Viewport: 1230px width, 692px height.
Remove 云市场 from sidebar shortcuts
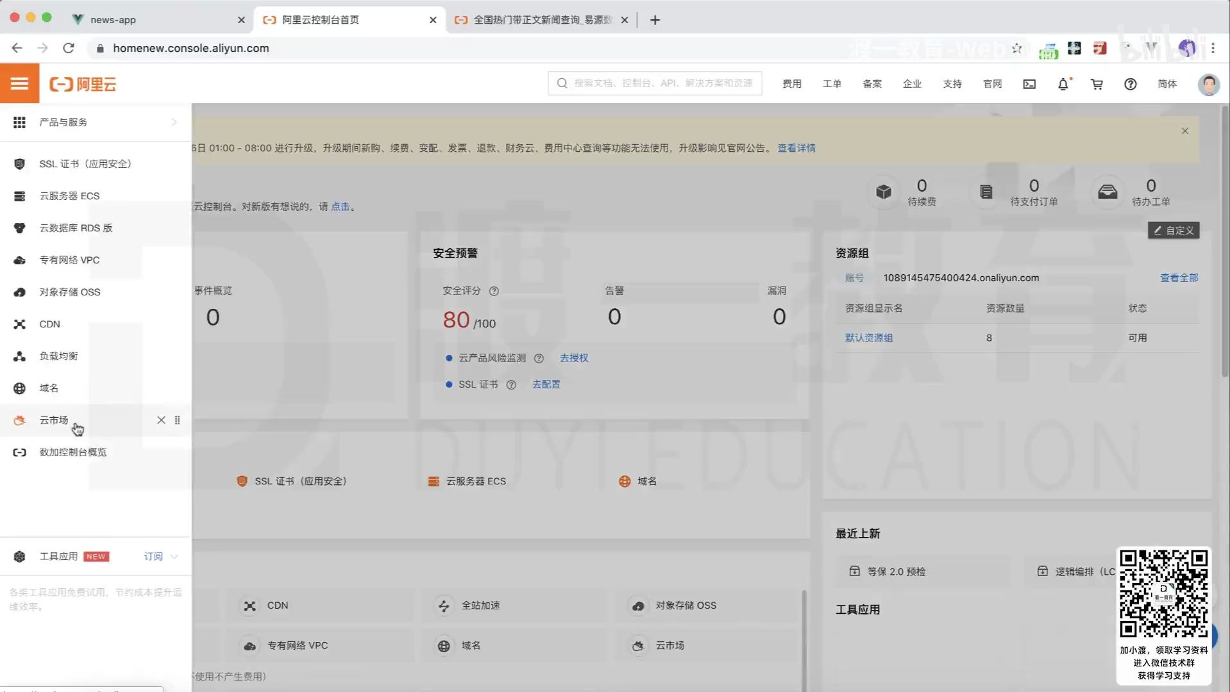pyautogui.click(x=161, y=420)
